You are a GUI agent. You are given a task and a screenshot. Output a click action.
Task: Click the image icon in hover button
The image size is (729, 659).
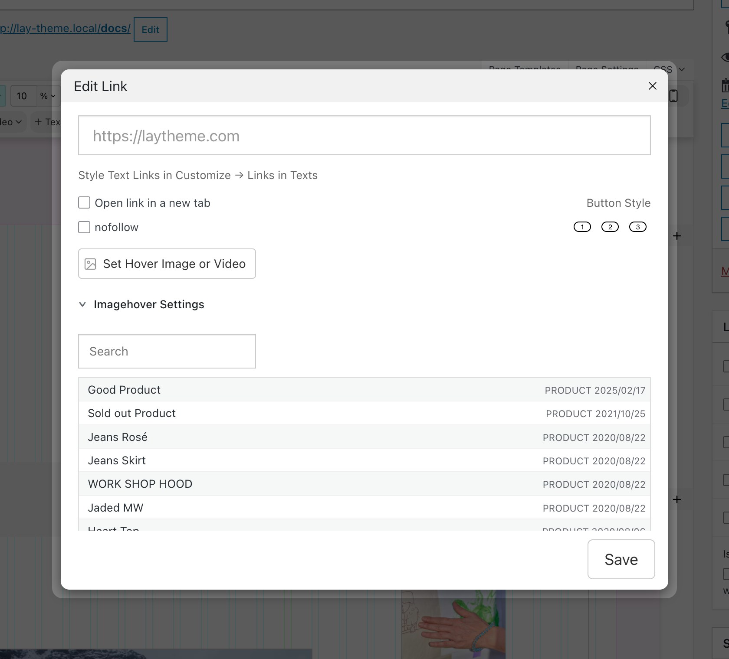tap(90, 264)
